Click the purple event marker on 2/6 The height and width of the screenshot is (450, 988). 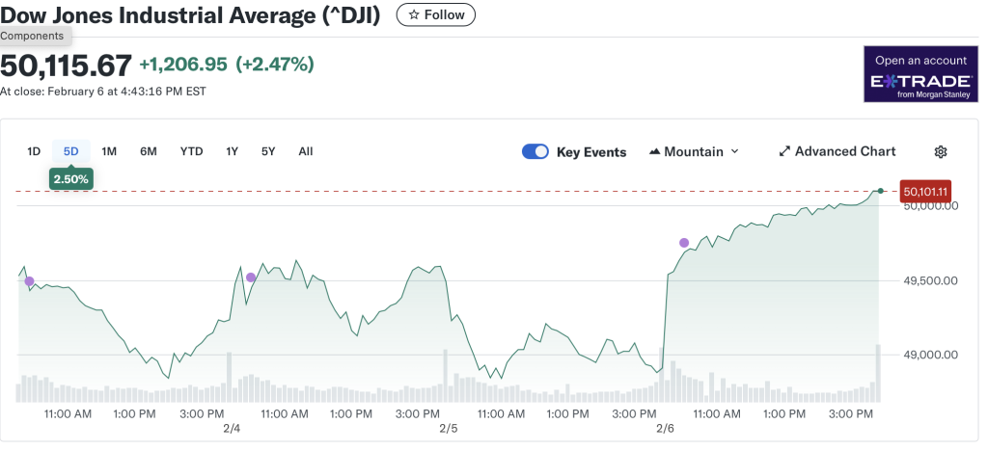684,243
